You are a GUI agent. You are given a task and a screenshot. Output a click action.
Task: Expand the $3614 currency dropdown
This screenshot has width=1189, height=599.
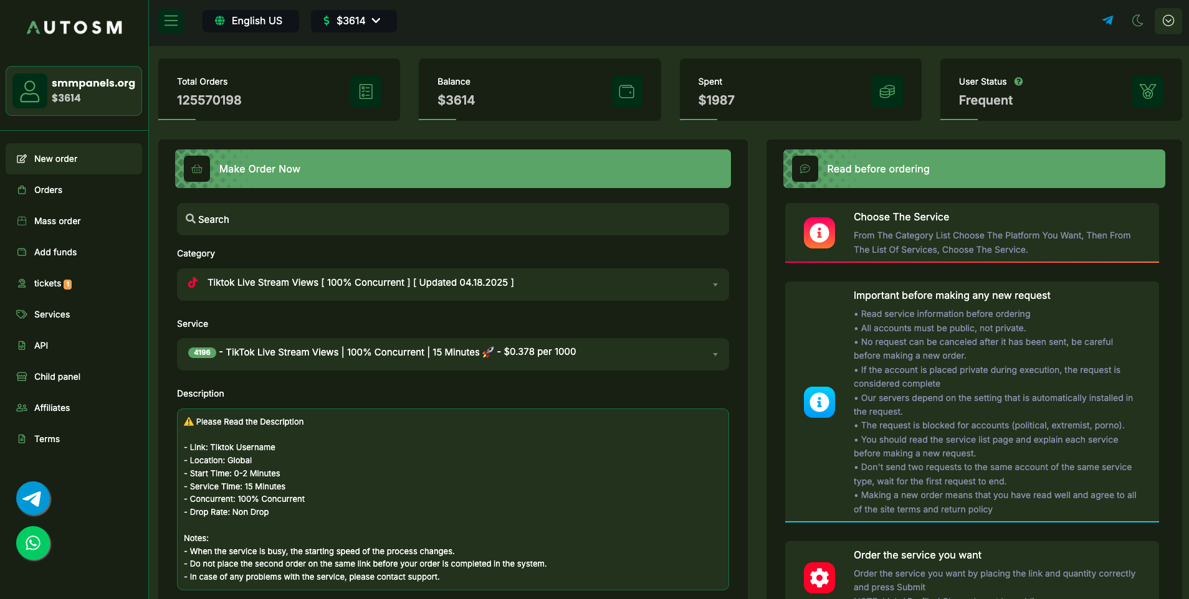pos(353,21)
